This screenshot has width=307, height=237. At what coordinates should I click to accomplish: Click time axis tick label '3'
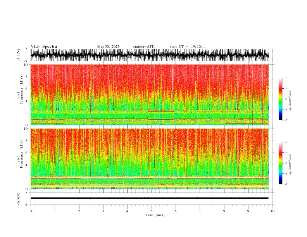[x=103, y=211]
